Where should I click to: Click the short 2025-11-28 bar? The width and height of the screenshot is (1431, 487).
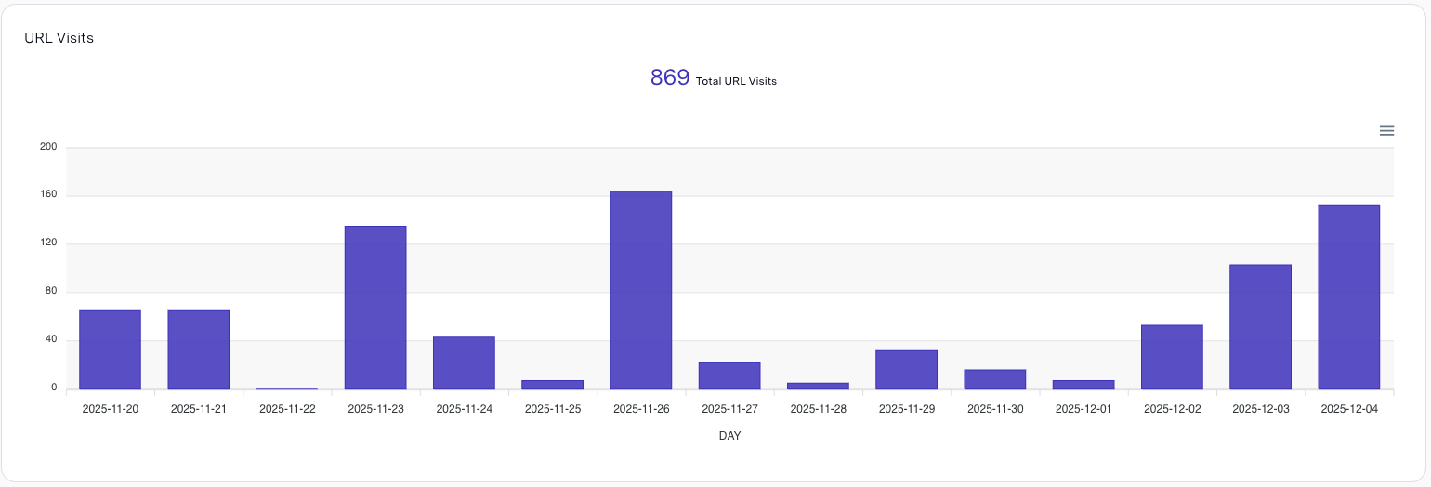[818, 386]
